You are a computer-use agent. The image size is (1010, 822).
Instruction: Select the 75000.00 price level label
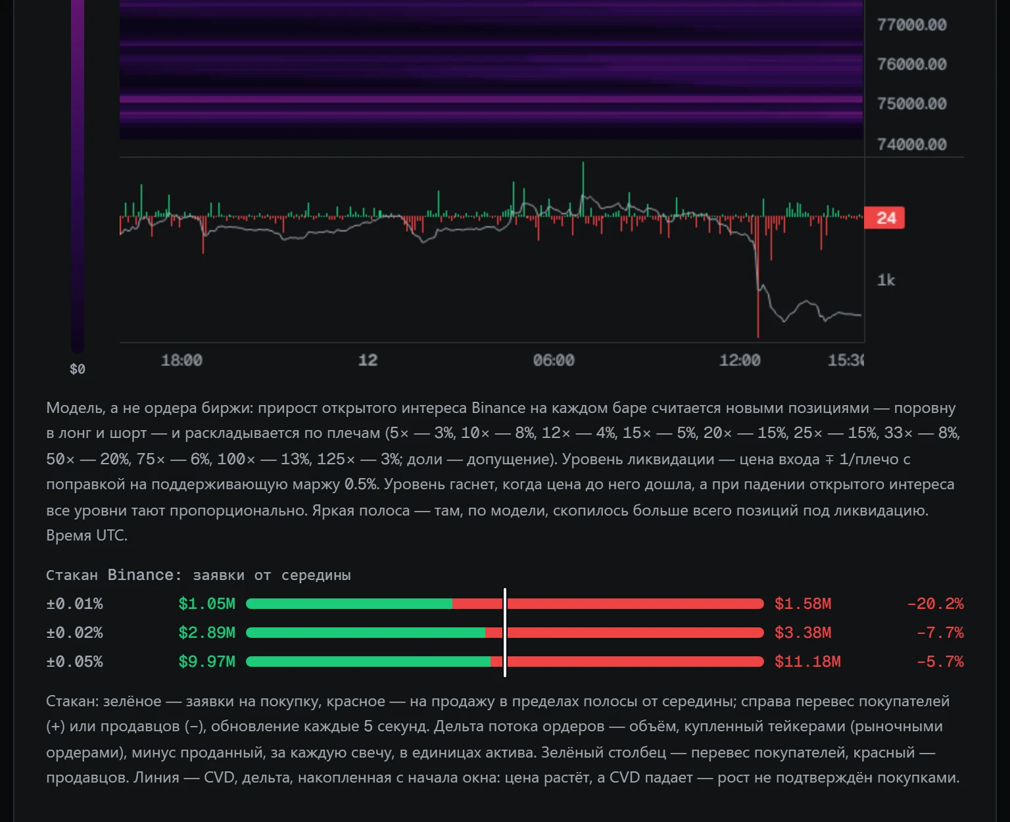[911, 104]
